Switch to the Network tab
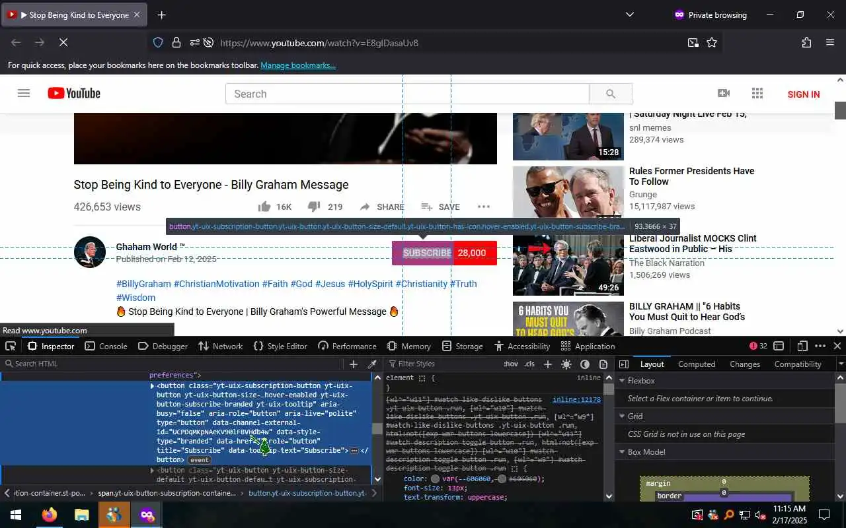Screen dimensions: 846x528 (220, 346)
